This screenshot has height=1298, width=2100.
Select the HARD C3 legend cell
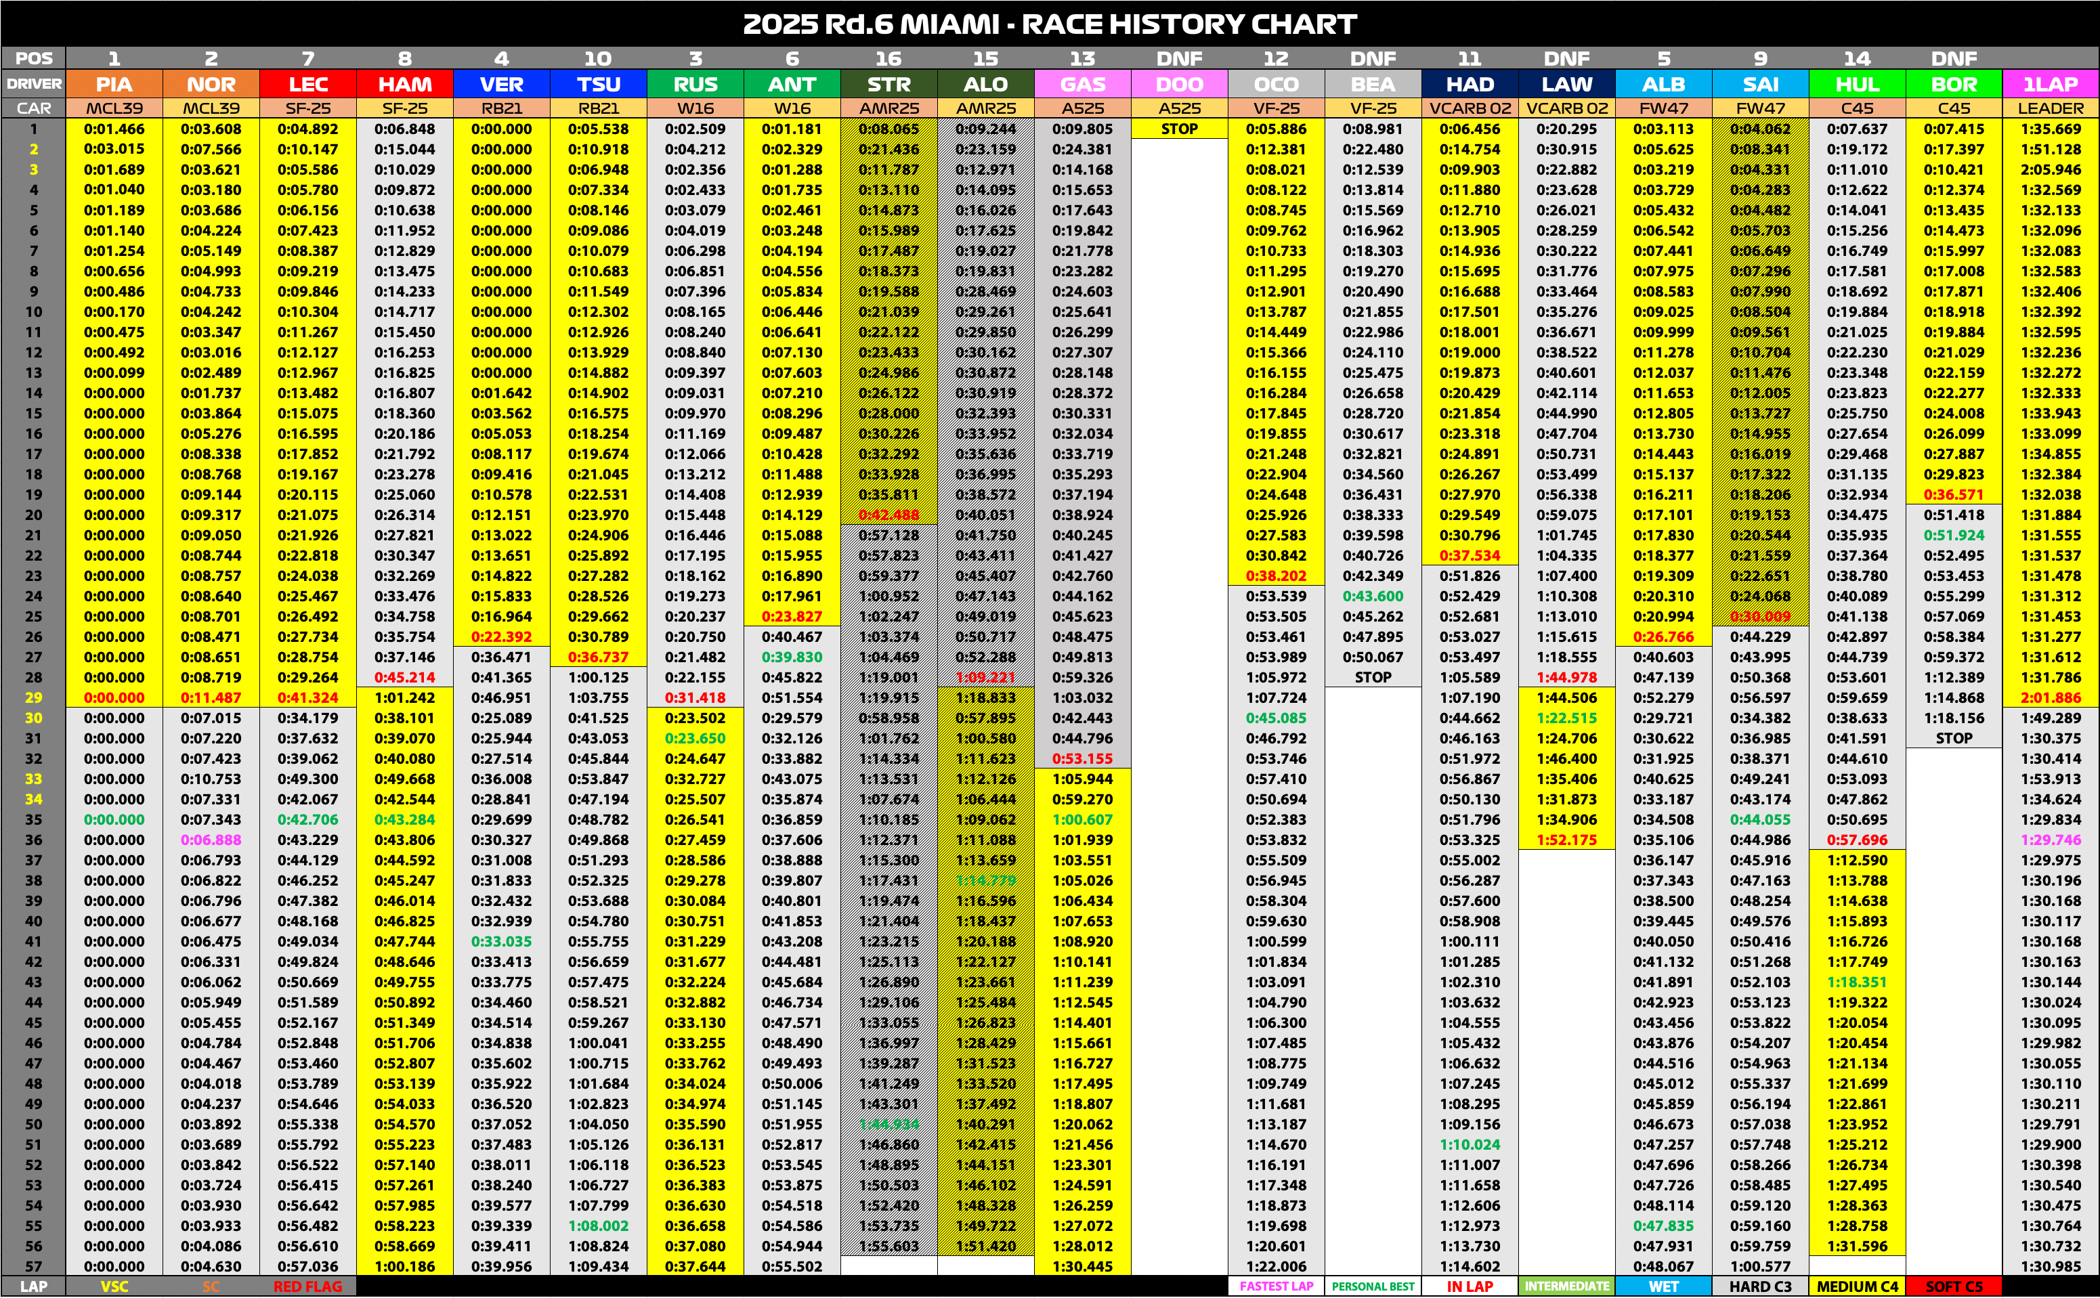click(1761, 1286)
